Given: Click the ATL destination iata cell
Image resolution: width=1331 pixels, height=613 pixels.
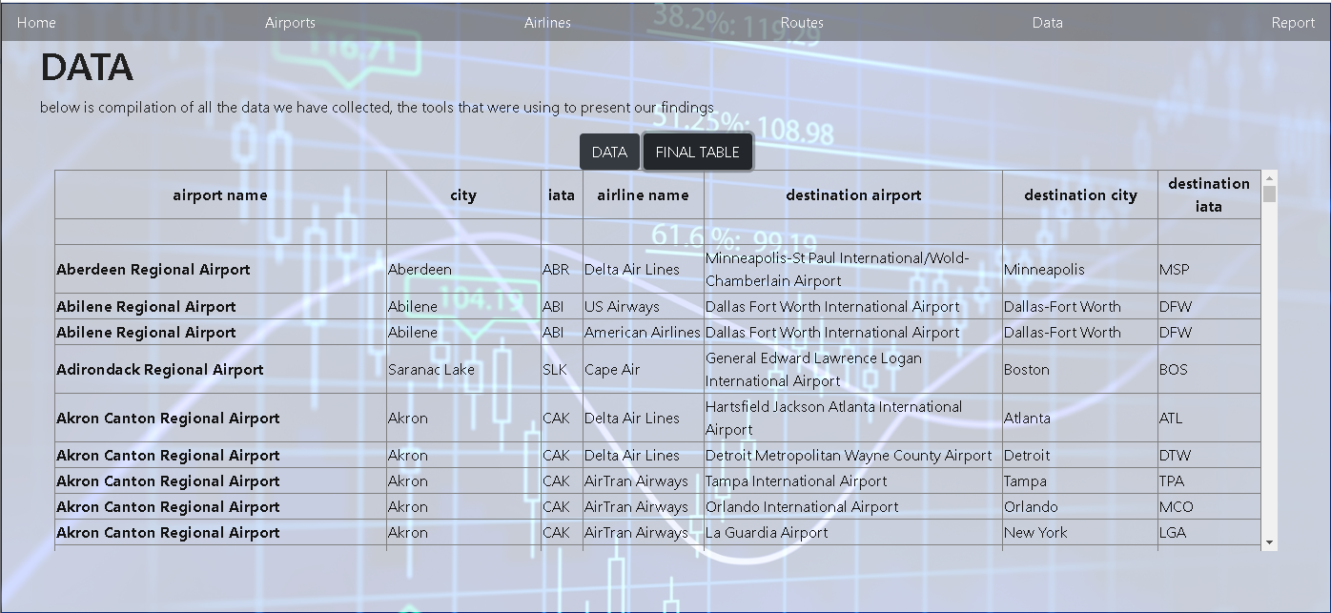Looking at the screenshot, I should pos(1209,418).
